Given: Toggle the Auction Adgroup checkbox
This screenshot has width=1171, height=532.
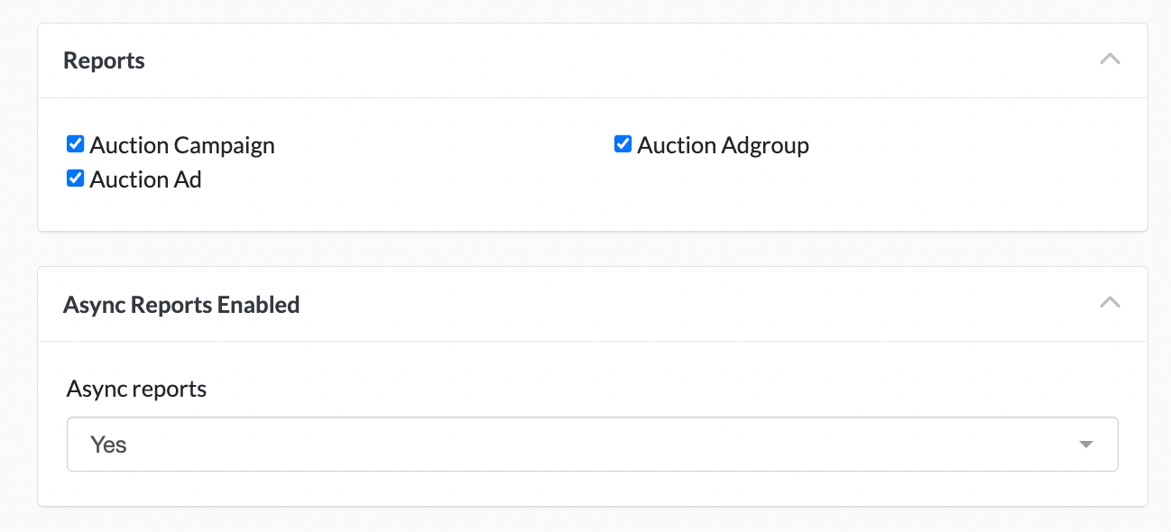Looking at the screenshot, I should (622, 144).
